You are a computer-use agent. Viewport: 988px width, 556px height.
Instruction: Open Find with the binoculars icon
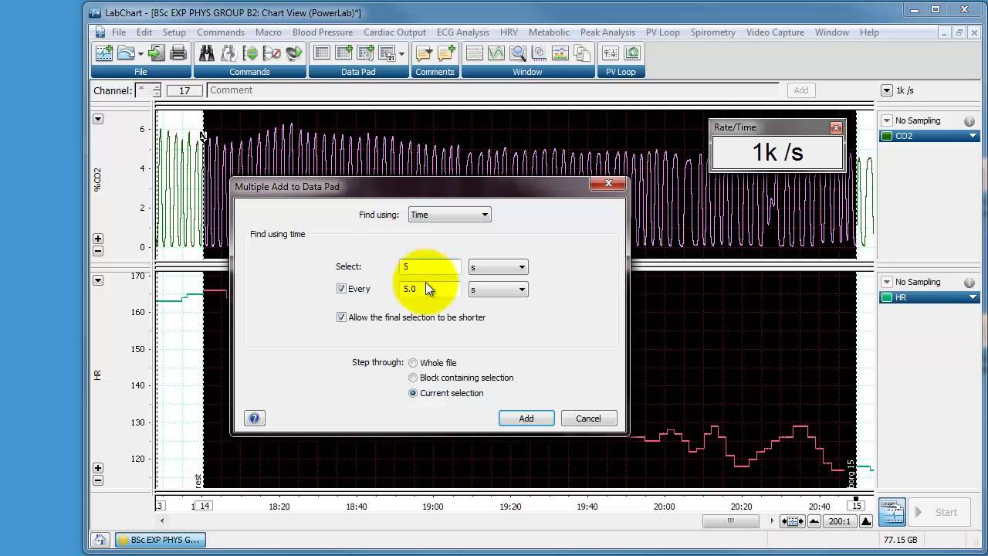point(207,53)
